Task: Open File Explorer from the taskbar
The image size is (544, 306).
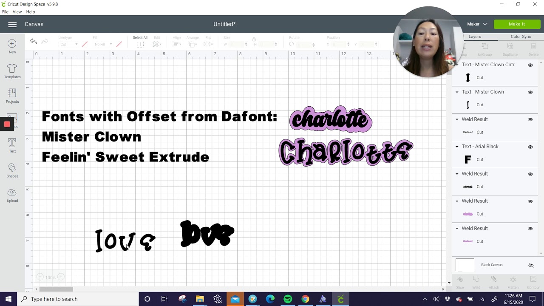Action: (x=200, y=299)
